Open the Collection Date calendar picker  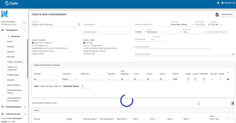(x=209, y=25)
